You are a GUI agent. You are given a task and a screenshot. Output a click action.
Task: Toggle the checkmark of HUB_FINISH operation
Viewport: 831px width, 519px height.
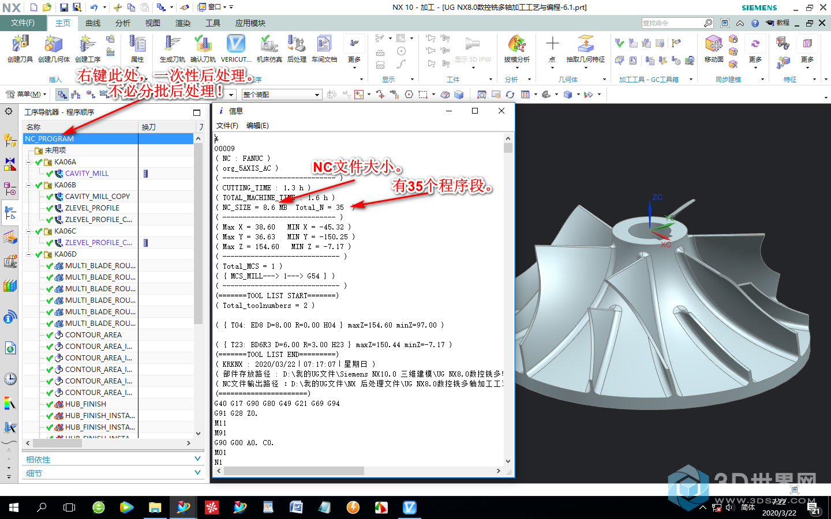pyautogui.click(x=50, y=404)
